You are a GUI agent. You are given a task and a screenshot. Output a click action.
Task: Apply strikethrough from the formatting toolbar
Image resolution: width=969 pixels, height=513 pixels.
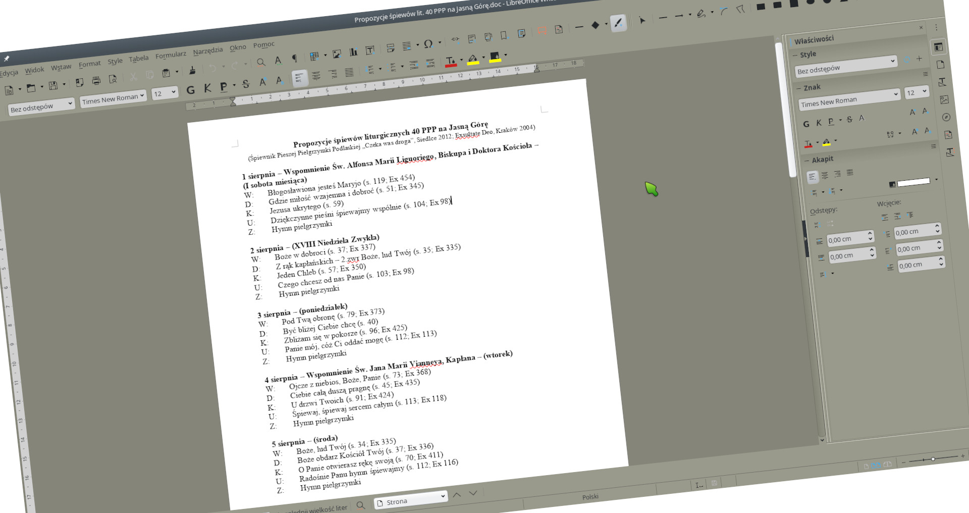click(246, 84)
